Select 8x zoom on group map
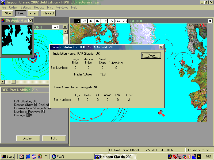This screenshot has width=214, height=160. pyautogui.click(x=97, y=21)
